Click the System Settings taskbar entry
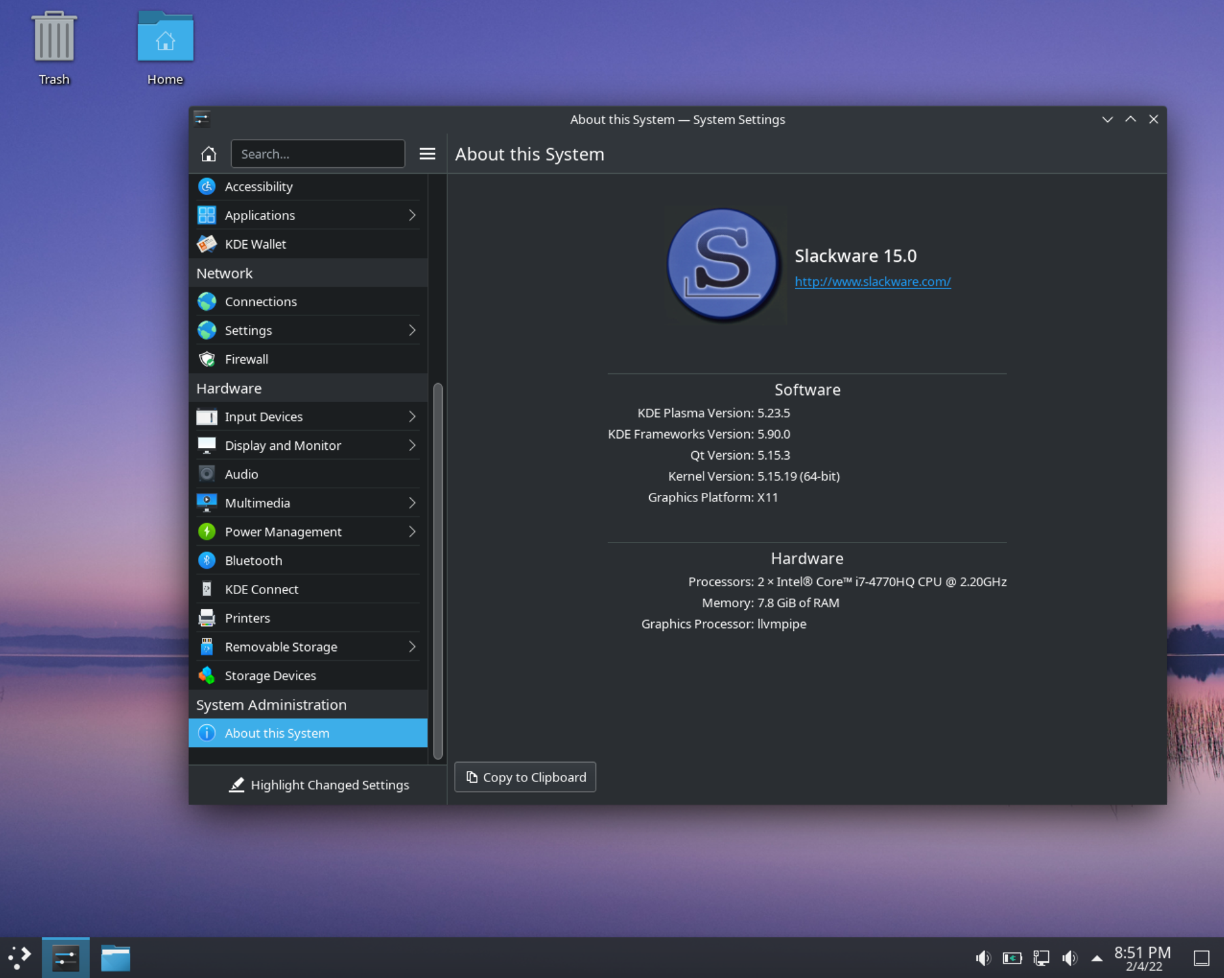This screenshot has height=978, width=1224. click(66, 958)
